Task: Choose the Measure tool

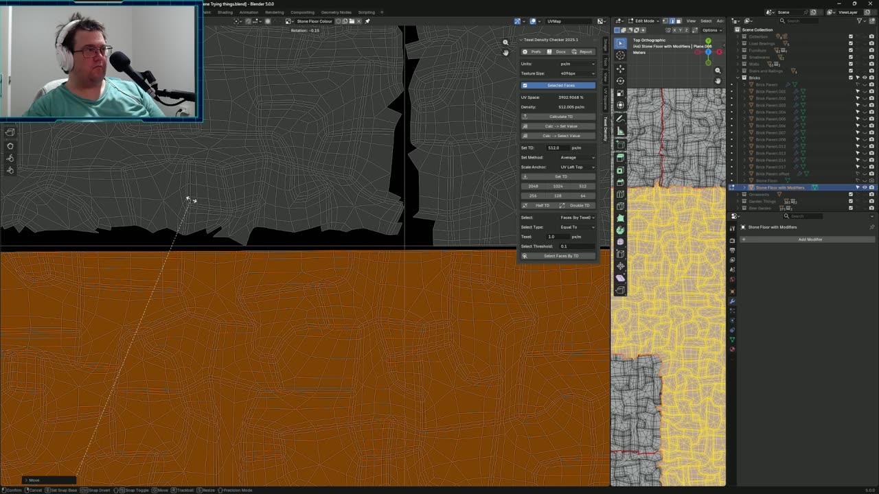Action: (x=621, y=130)
